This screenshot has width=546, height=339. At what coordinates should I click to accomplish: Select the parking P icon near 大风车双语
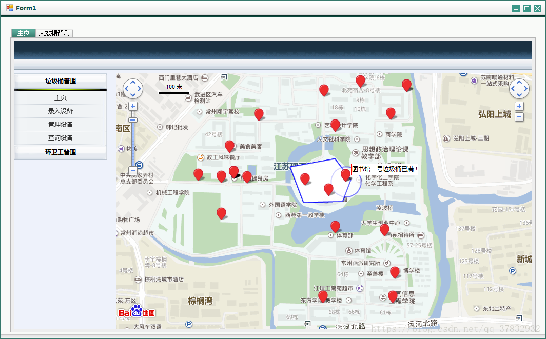[189, 324]
